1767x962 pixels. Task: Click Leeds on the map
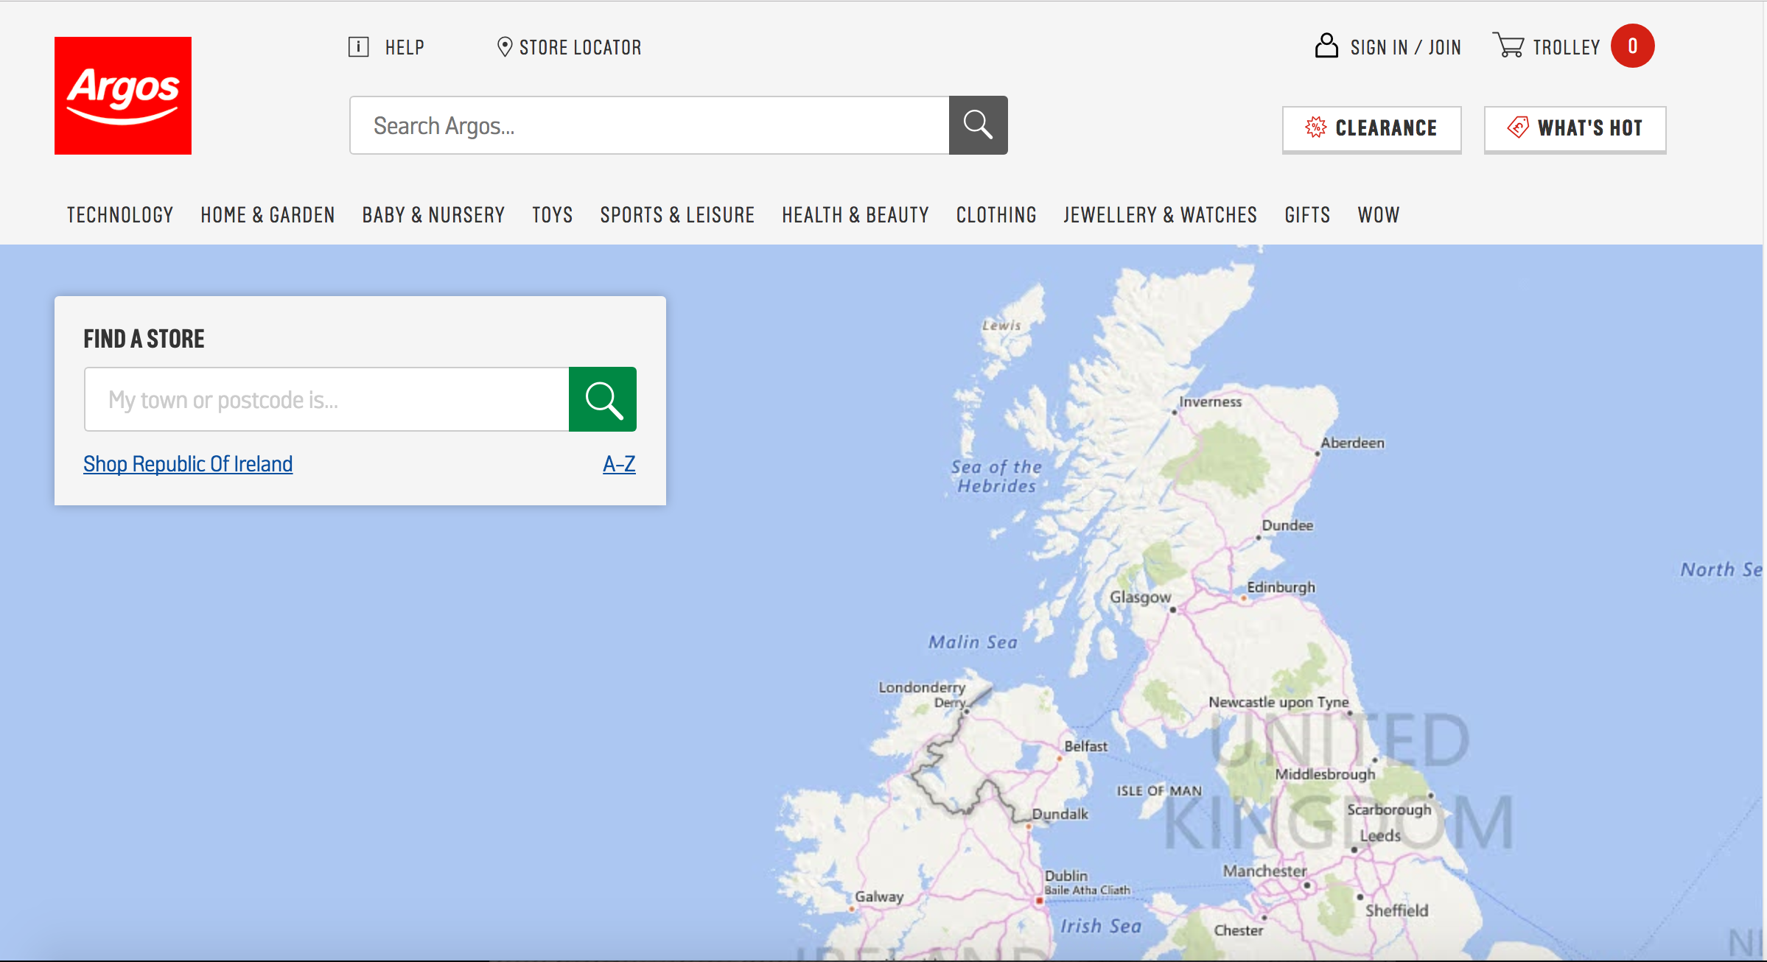coord(1380,835)
